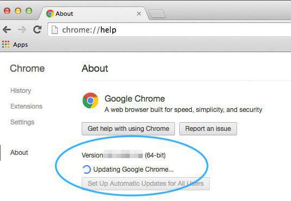Open the Apps grid icon in bookmarks bar
291x201 pixels.
click(x=5, y=45)
